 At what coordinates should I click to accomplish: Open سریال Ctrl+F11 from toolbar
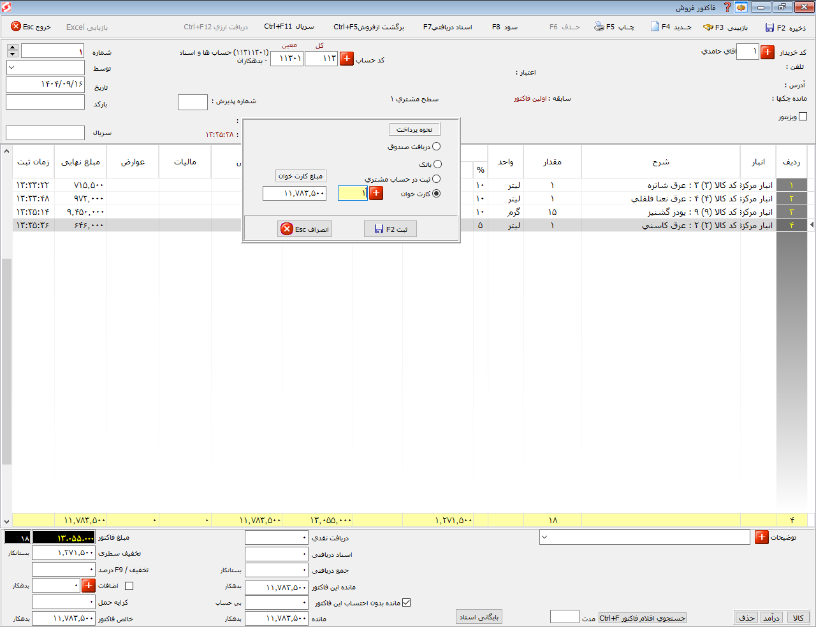pos(289,27)
